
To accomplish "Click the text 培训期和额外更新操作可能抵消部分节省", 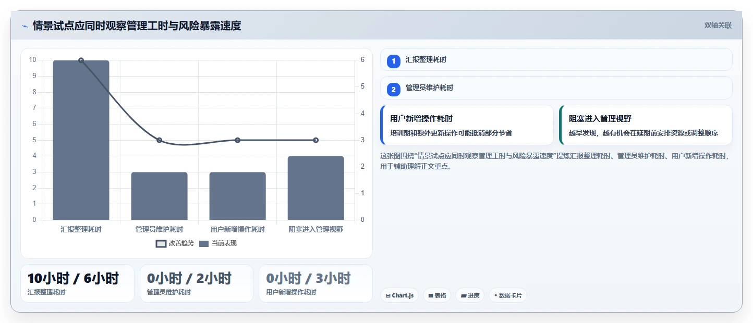I will click(451, 133).
